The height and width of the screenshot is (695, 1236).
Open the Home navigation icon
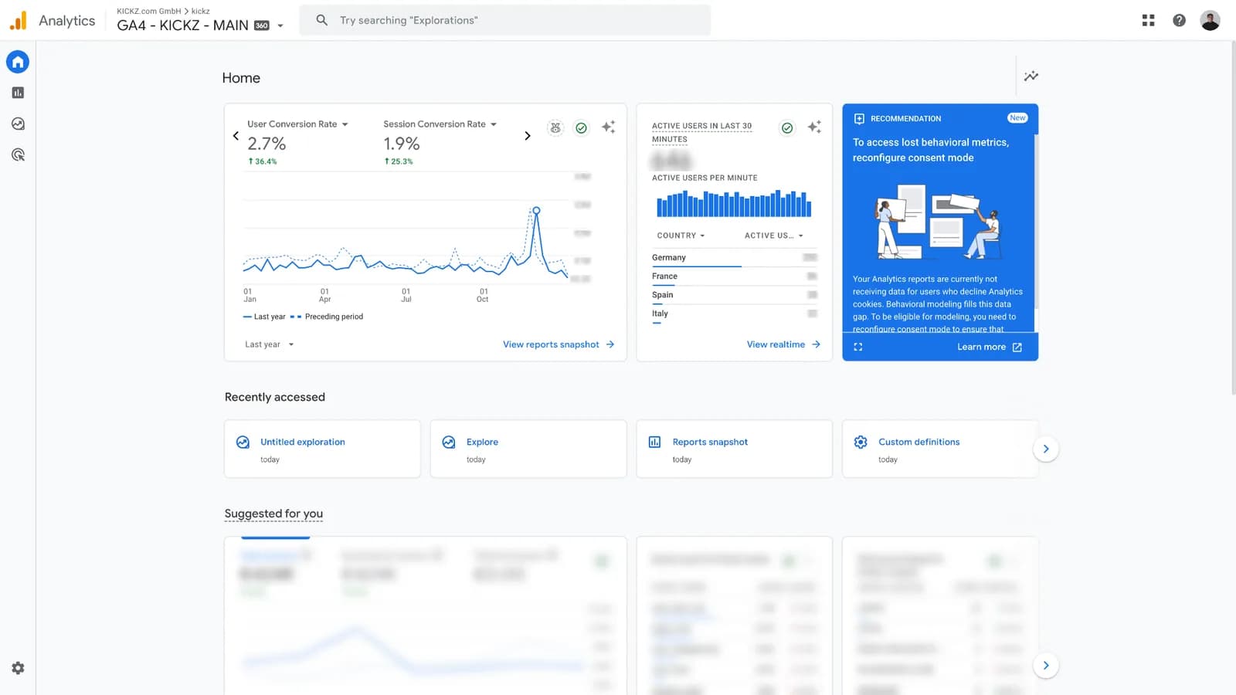18,62
